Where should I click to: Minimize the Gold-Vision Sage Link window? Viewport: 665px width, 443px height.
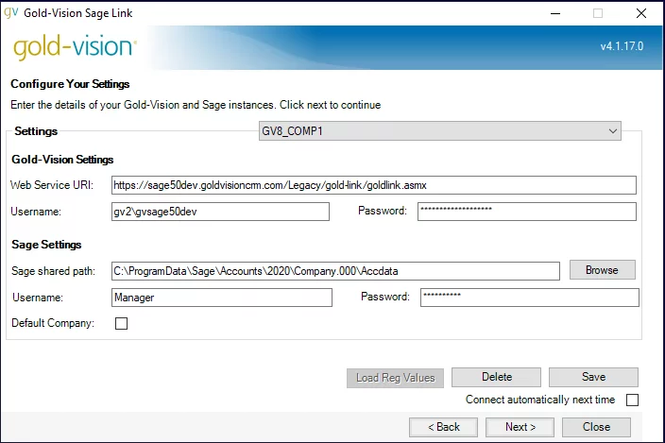(555, 13)
